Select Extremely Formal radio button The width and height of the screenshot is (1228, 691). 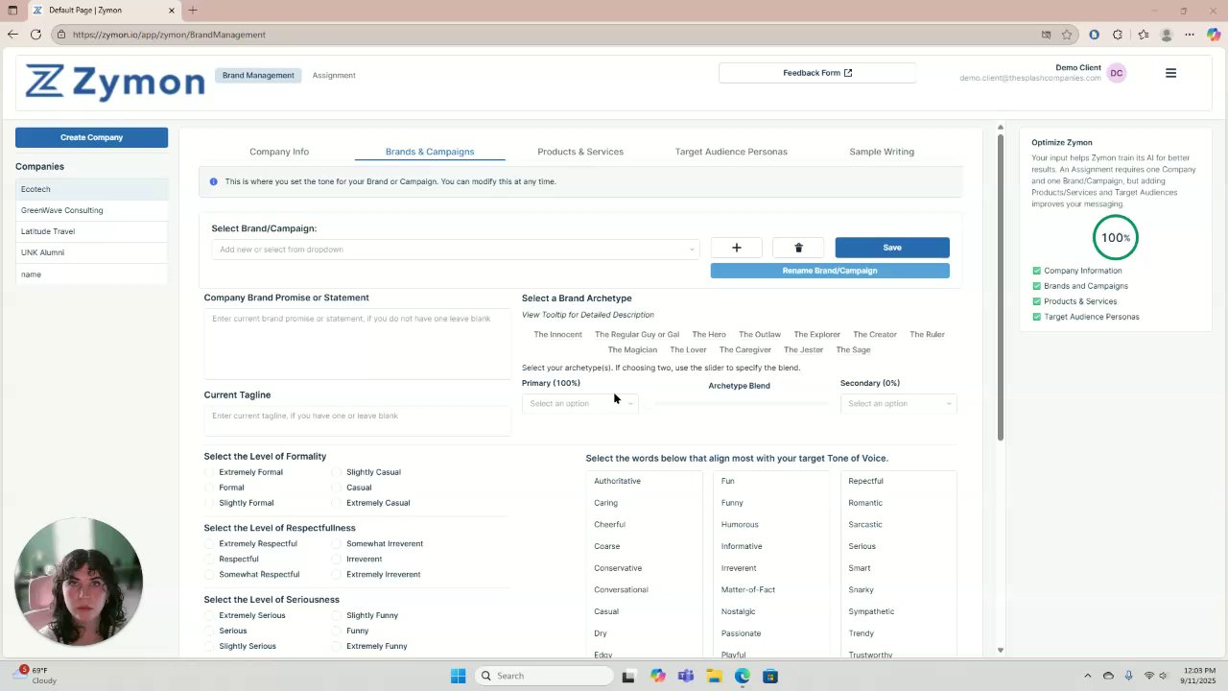[210, 472]
